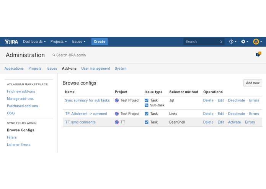This screenshot has height=189, width=266.
Task: Click project avatar in Attchment comment row
Action: point(117,114)
